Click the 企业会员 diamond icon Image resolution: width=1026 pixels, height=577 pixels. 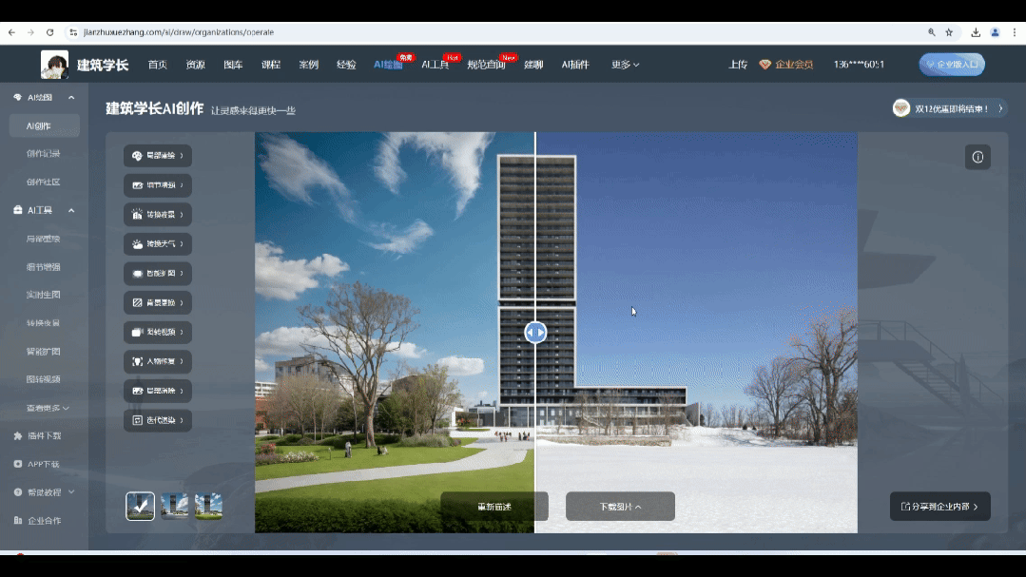coord(765,64)
